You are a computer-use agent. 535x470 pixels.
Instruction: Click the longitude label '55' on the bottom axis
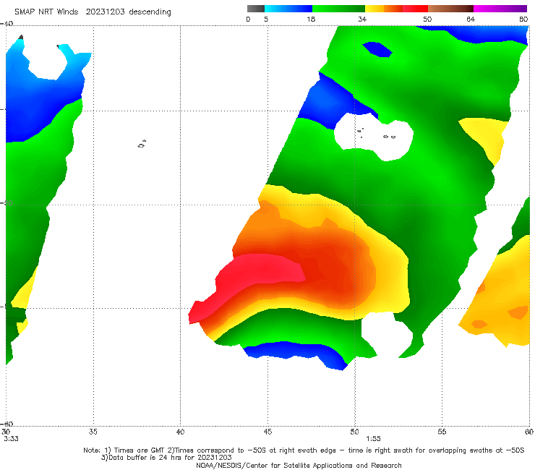[x=442, y=432]
